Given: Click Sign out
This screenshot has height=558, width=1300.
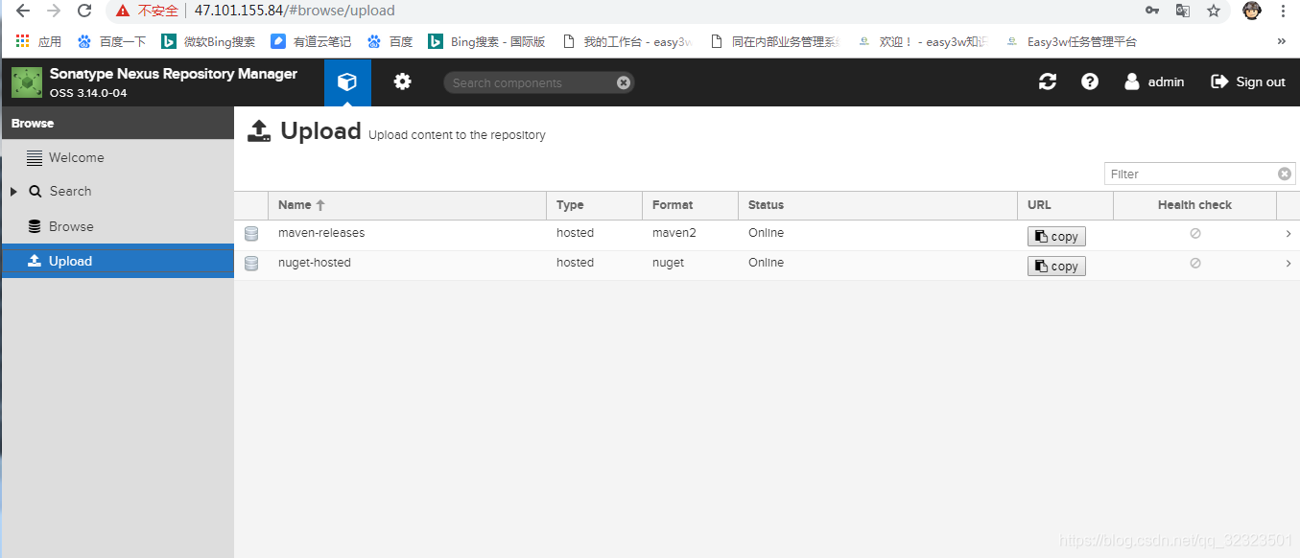Looking at the screenshot, I should (x=1248, y=82).
